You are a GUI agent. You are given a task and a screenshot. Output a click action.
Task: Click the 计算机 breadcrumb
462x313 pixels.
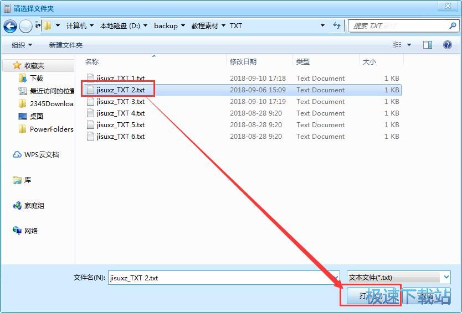pyautogui.click(x=76, y=26)
